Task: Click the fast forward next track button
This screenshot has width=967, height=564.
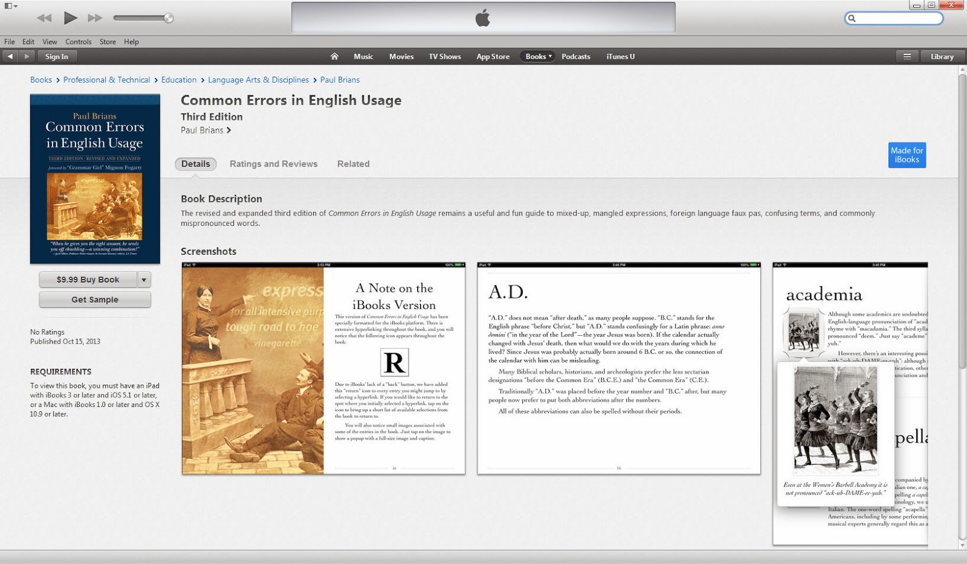Action: tap(95, 18)
